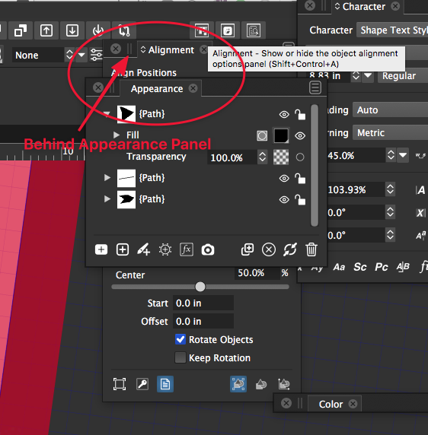Viewport: 428px width, 435px height.
Task: Toggle visibility of the Fill attribute
Action: coord(300,135)
